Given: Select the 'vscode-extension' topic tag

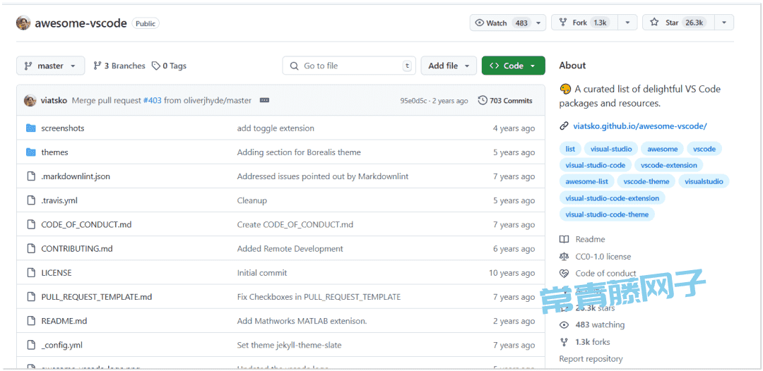Looking at the screenshot, I should [669, 165].
